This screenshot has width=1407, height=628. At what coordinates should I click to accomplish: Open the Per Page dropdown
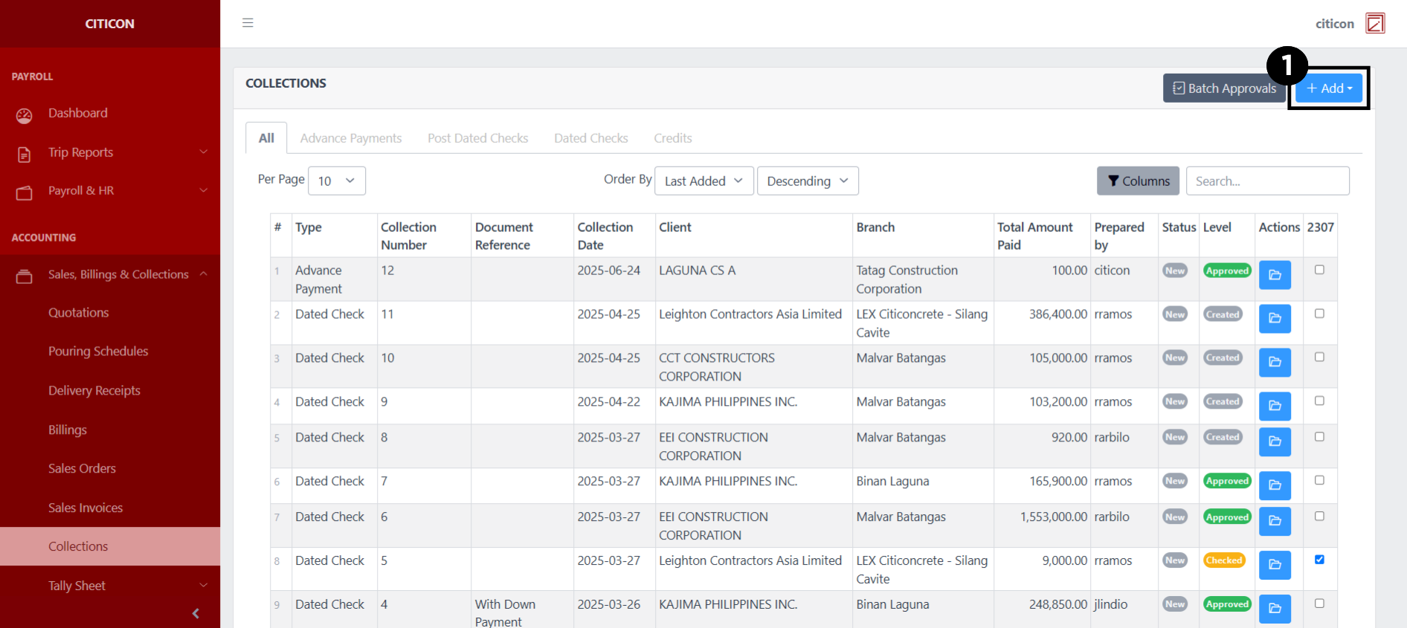coord(336,181)
